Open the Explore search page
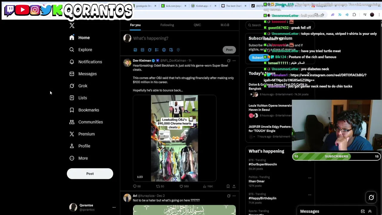 (x=81, y=50)
